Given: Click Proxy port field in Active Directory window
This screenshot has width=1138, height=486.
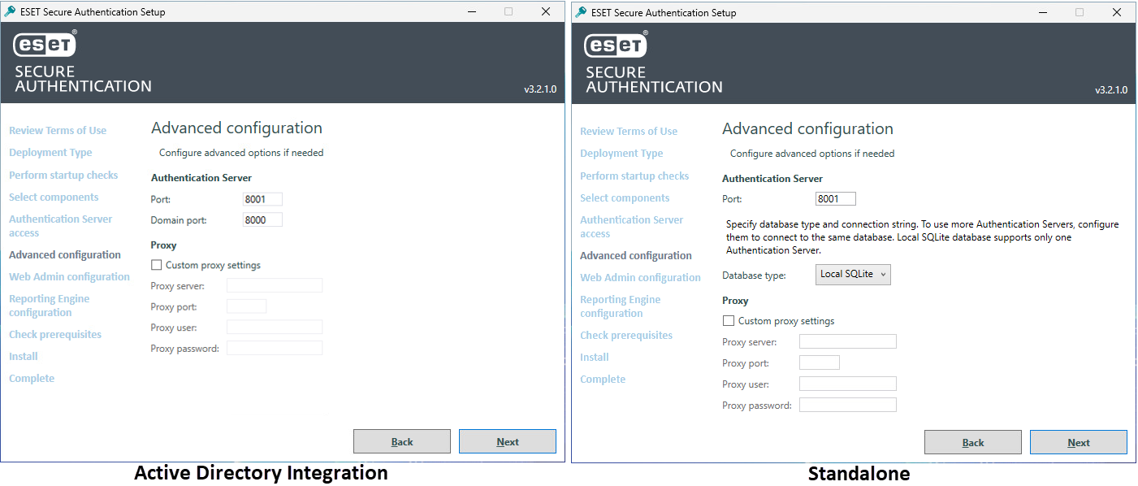Looking at the screenshot, I should (246, 306).
